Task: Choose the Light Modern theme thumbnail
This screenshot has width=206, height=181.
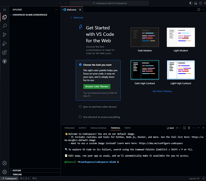Action: point(181,37)
